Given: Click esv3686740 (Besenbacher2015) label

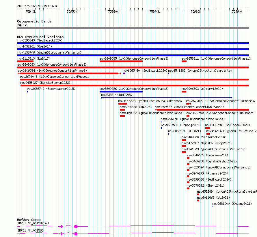Looking at the screenshot, I should pyautogui.click(x=51, y=89).
